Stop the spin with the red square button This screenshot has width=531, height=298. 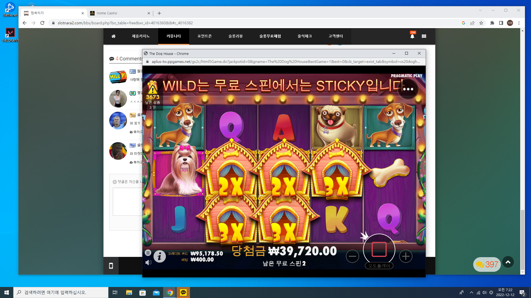(x=379, y=249)
